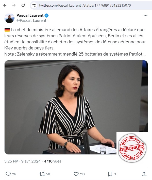Click the German flag emoji in tweet
The height and width of the screenshot is (180, 152).
point(7,30)
